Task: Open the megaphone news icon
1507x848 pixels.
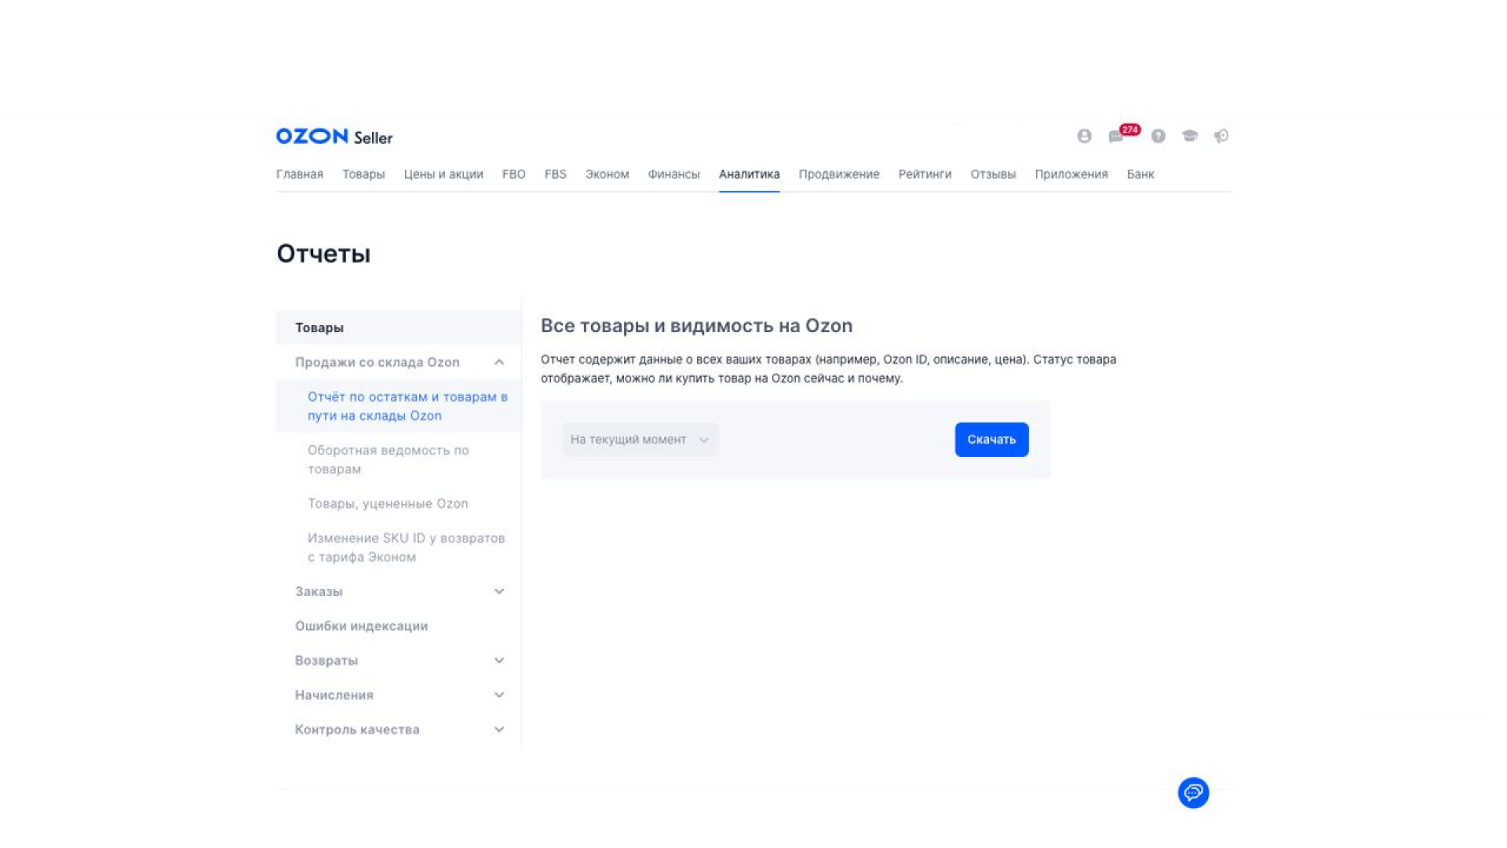Action: tap(1221, 136)
